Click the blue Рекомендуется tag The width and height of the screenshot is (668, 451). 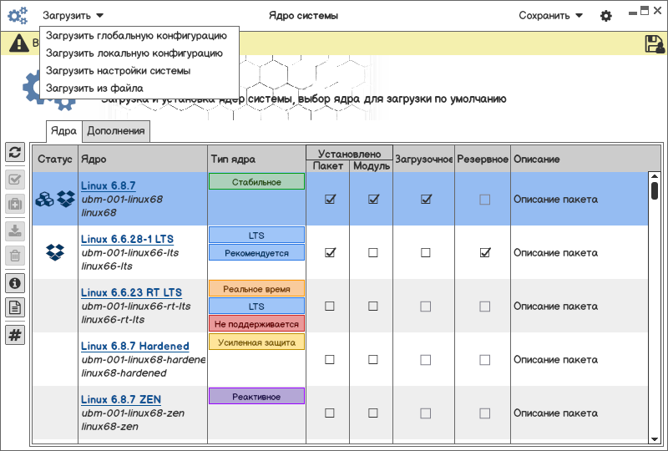(256, 252)
